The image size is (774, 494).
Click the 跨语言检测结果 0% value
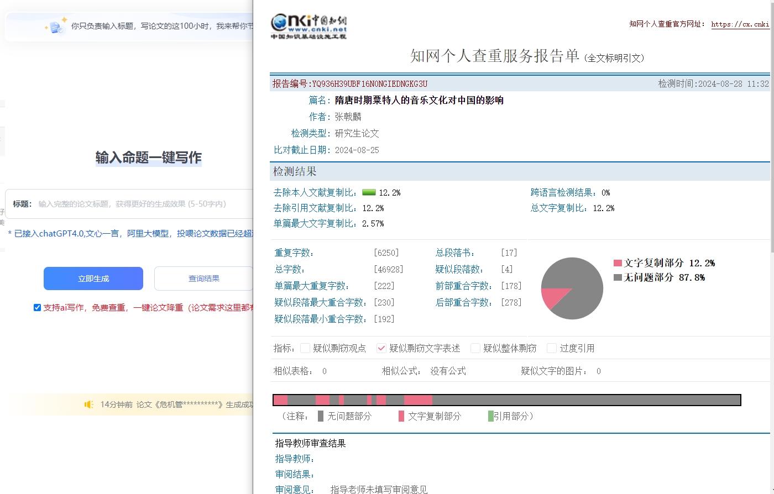pyautogui.click(x=605, y=193)
